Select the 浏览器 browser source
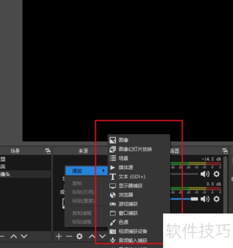 coord(139,195)
